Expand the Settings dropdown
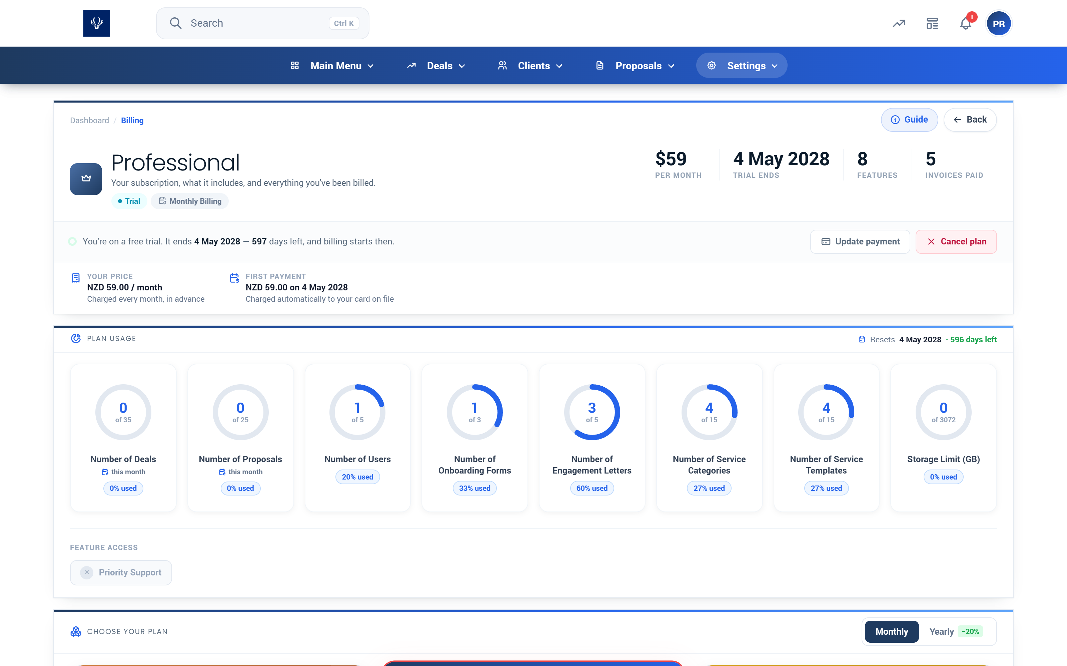This screenshot has width=1067, height=666. (742, 66)
